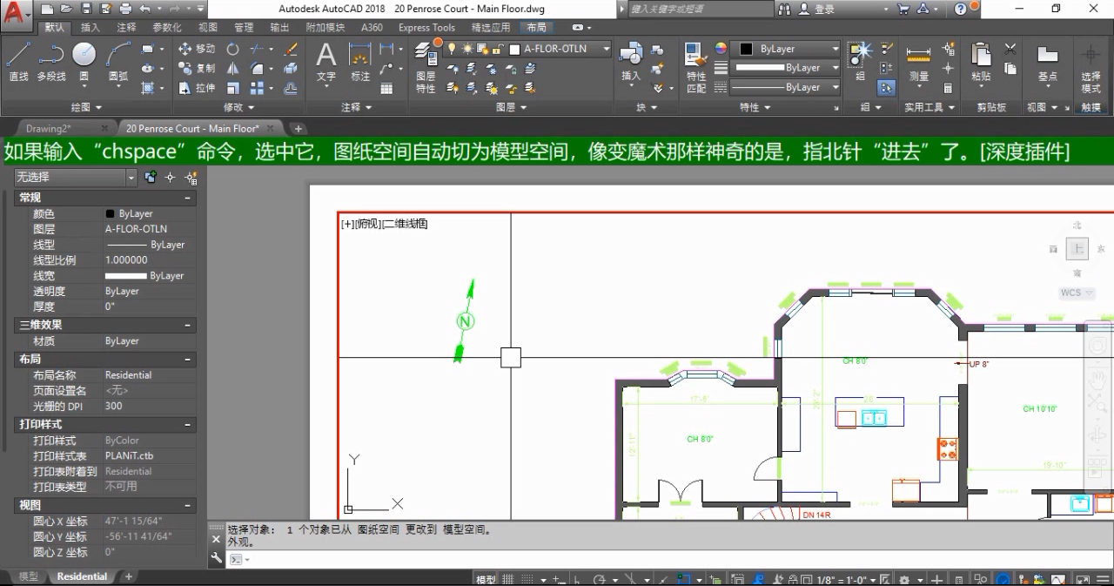Open the 插入 ribbon tab
The height and width of the screenshot is (586, 1114).
point(91,27)
